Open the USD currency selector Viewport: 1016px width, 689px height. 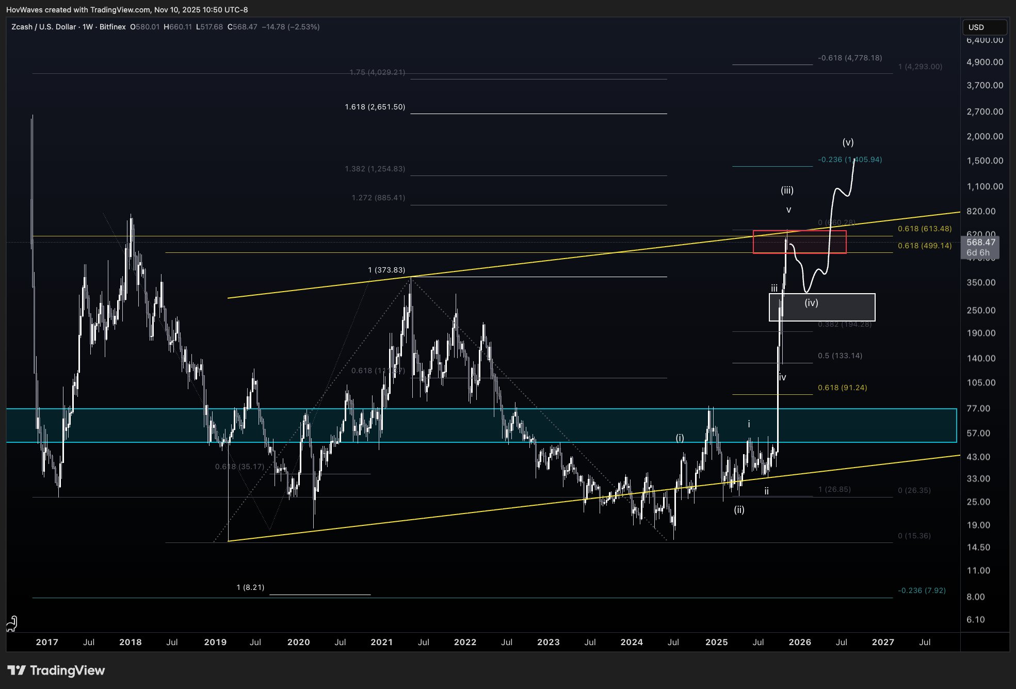(x=985, y=27)
